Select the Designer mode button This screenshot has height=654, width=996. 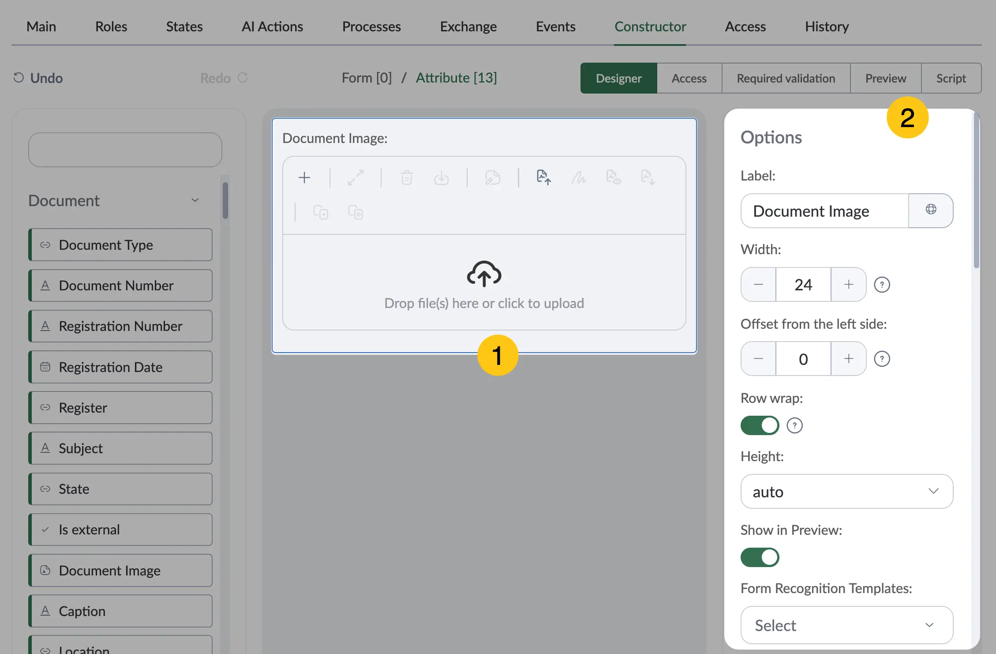[x=619, y=78]
